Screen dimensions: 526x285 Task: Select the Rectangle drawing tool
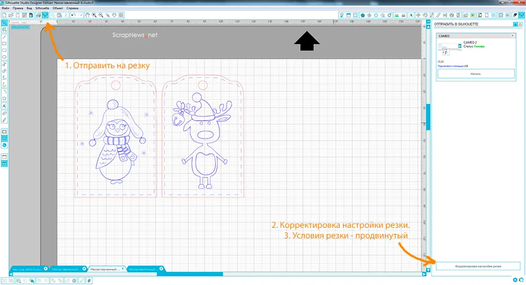4,44
